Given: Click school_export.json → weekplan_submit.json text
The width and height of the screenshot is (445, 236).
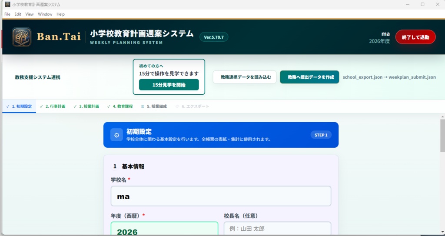Looking at the screenshot, I should point(389,77).
